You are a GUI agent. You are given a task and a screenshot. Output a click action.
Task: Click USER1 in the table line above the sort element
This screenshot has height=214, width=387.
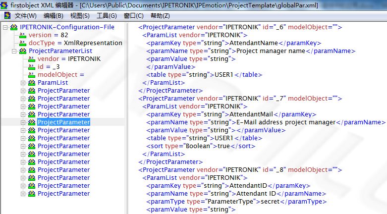[x=224, y=138]
